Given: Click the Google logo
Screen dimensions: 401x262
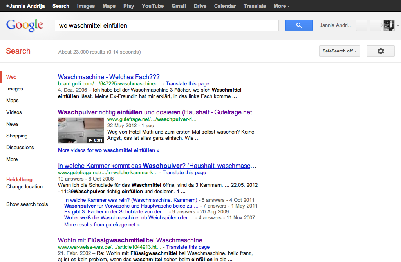Looking at the screenshot, I should [25, 25].
